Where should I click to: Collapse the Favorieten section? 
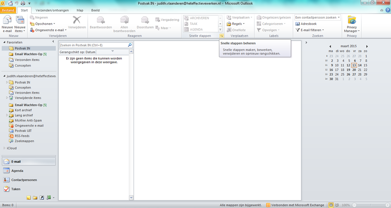point(4,42)
